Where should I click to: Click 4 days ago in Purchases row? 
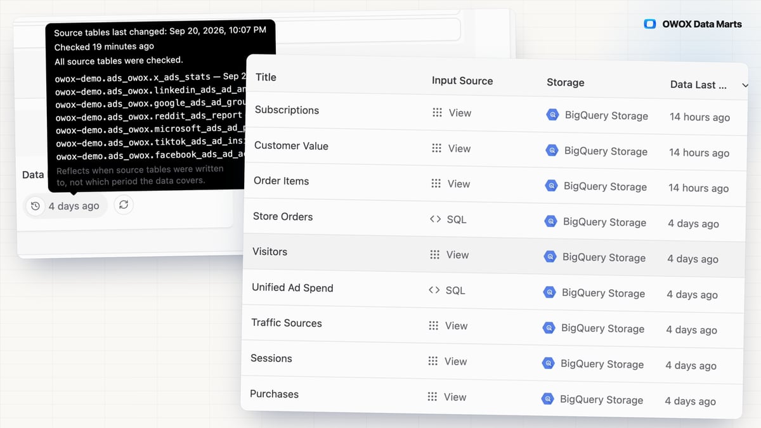[x=690, y=401]
